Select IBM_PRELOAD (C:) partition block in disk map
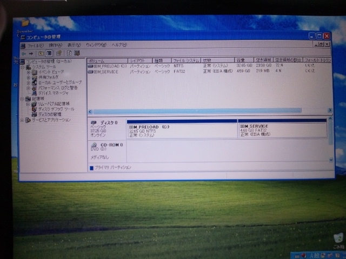 point(182,129)
